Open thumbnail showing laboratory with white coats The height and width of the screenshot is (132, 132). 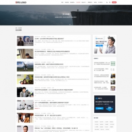[25, 105]
